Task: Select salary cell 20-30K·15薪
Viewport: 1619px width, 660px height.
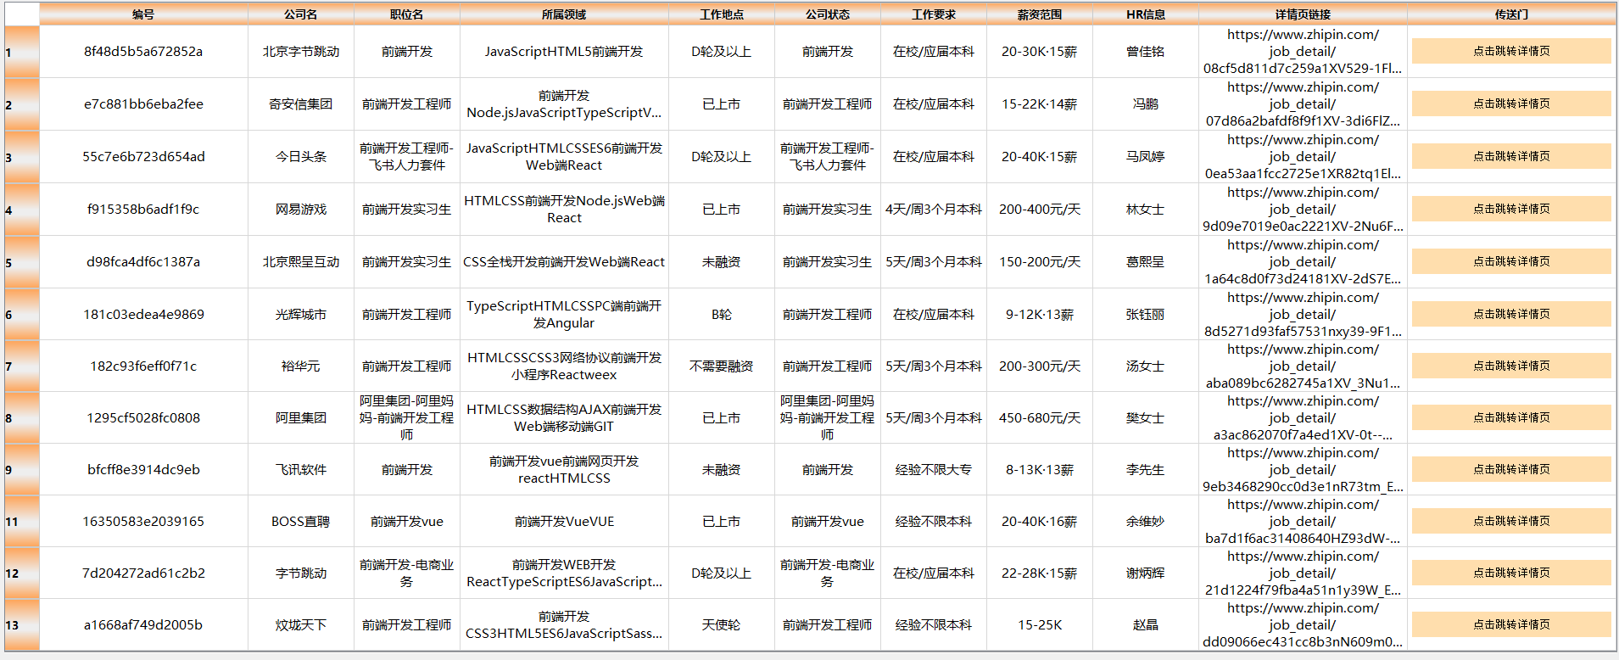Action: (x=1039, y=51)
